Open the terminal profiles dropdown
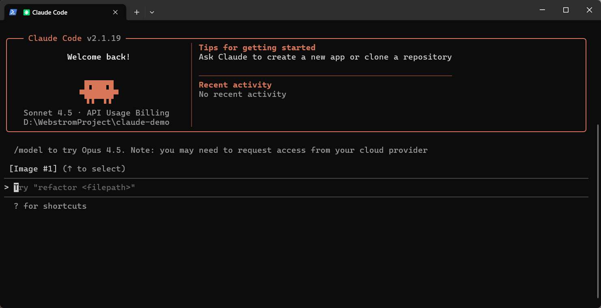The image size is (601, 308). [152, 12]
